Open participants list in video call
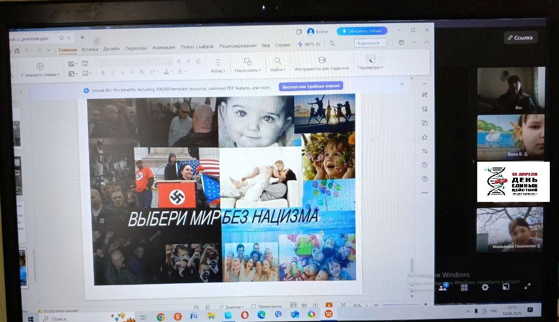Screen dimensions: 559x322 pos(443,287)
